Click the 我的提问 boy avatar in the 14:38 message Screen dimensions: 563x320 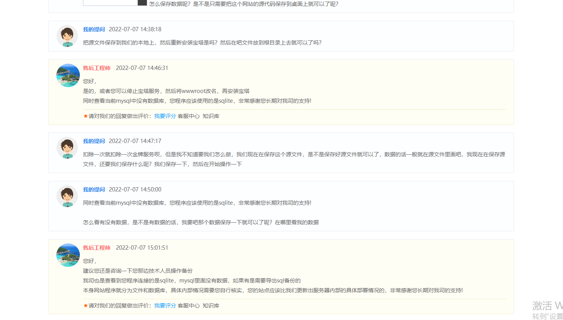(67, 36)
